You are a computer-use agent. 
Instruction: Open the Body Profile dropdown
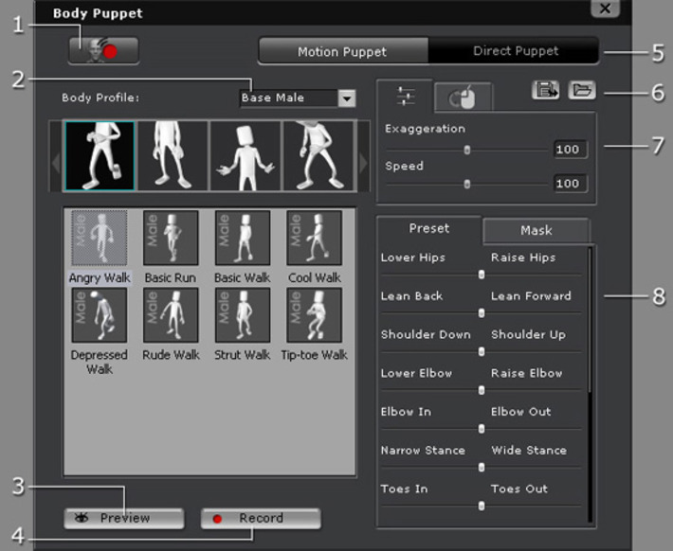[346, 98]
